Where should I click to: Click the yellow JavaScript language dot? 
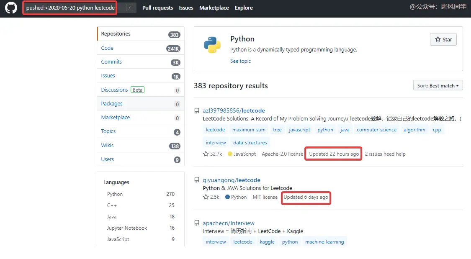point(230,154)
